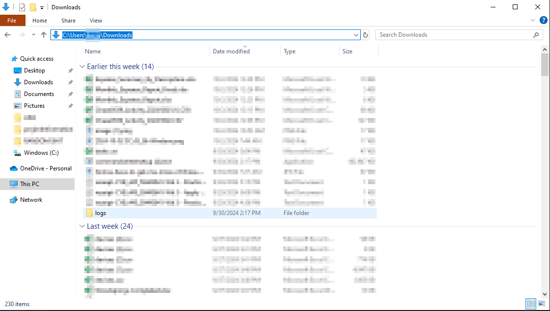This screenshot has width=550, height=311.
Task: Click the Properties icon in quick access toolbar
Action: [22, 7]
